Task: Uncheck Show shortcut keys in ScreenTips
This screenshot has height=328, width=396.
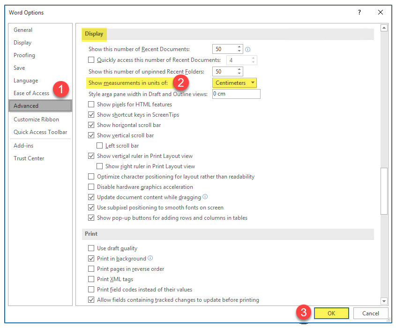Action: point(91,115)
